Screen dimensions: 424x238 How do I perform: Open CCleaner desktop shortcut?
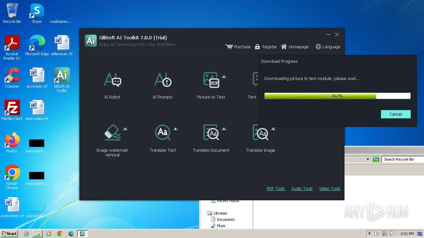[x=12, y=78]
